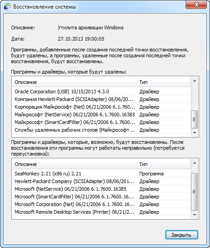Click the Программа type cell for SeaMonkey

[x=151, y=174]
